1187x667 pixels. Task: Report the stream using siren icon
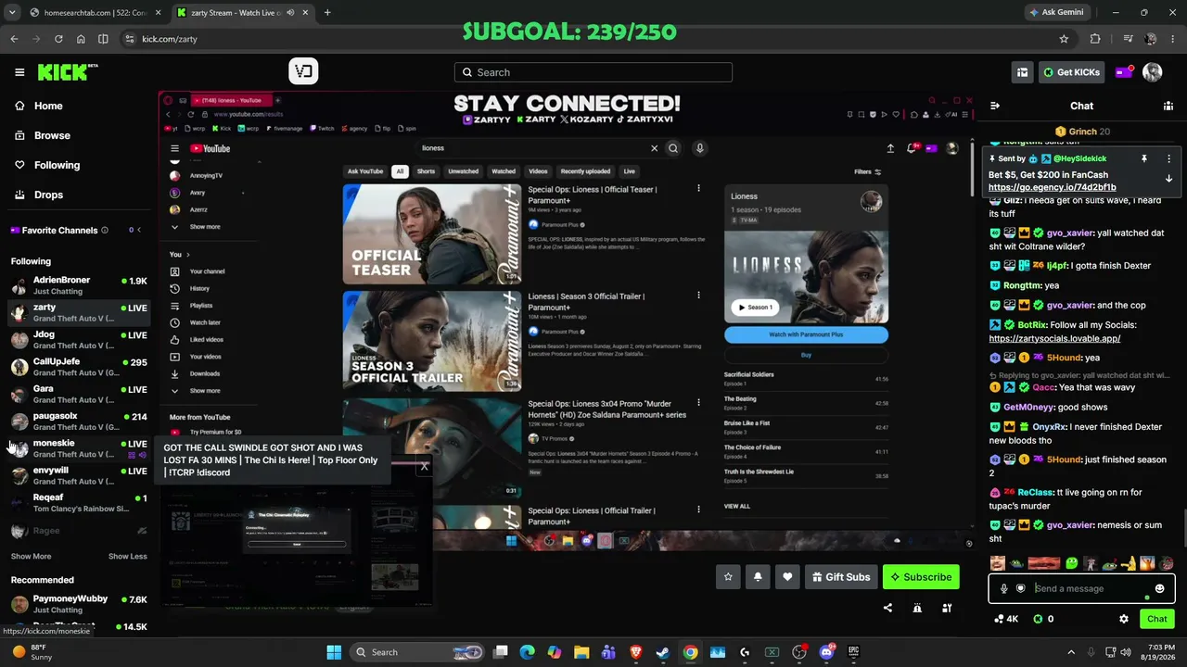coord(917,608)
